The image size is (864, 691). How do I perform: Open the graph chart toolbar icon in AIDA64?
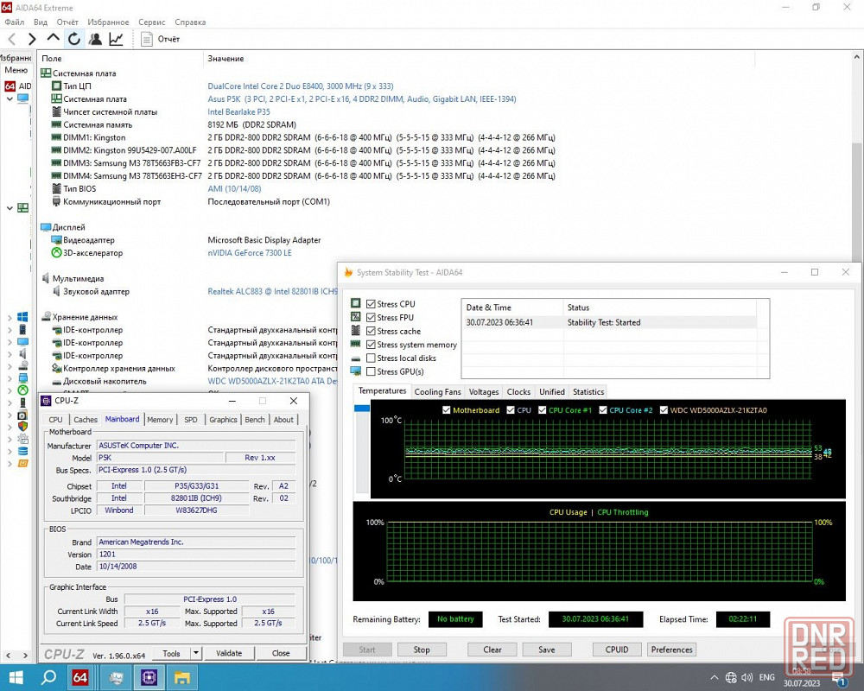(x=116, y=39)
